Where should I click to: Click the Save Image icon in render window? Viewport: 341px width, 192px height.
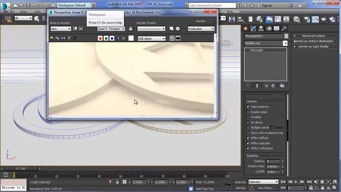pyautogui.click(x=52, y=38)
